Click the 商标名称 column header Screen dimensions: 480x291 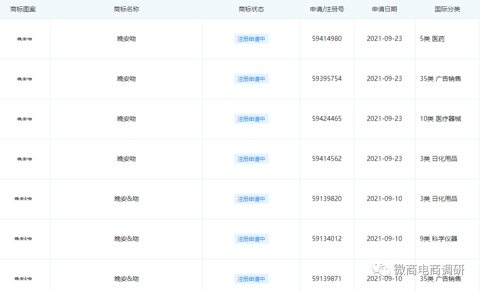[126, 9]
